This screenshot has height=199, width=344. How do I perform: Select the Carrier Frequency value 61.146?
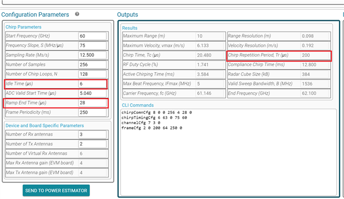click(x=210, y=93)
